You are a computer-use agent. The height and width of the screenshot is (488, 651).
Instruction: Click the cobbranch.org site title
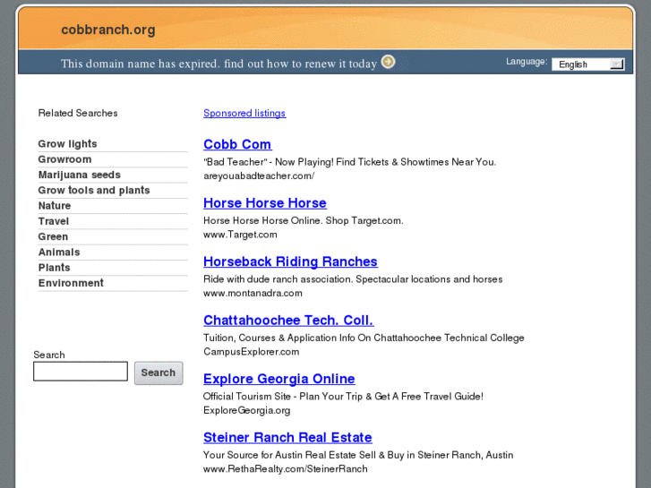click(x=108, y=30)
